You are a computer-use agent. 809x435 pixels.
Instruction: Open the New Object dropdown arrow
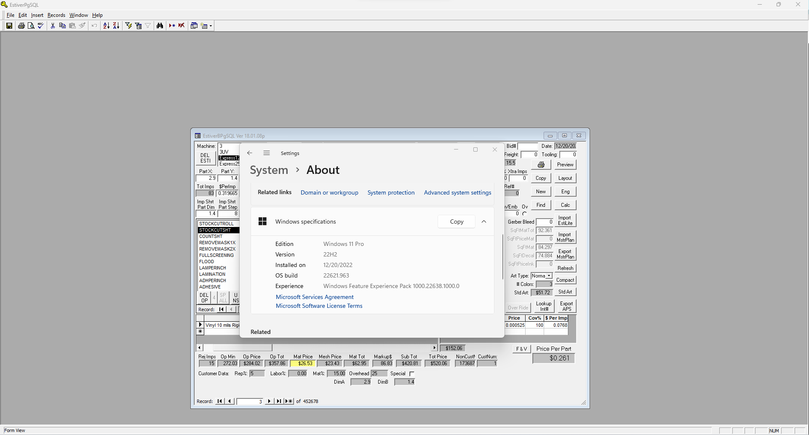pos(210,25)
